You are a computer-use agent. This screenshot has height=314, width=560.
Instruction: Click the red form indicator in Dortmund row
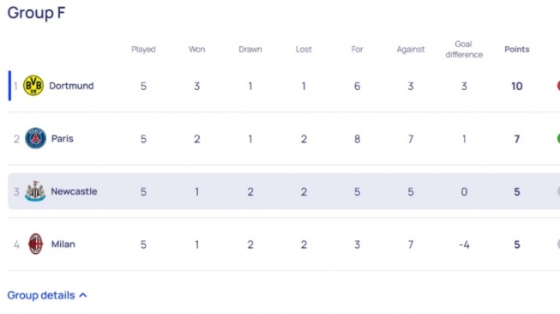point(558,86)
